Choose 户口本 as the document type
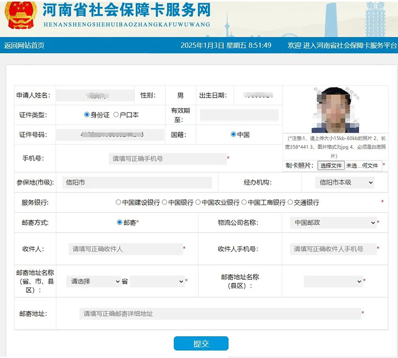The width and height of the screenshot is (398, 358). pyautogui.click(x=116, y=115)
